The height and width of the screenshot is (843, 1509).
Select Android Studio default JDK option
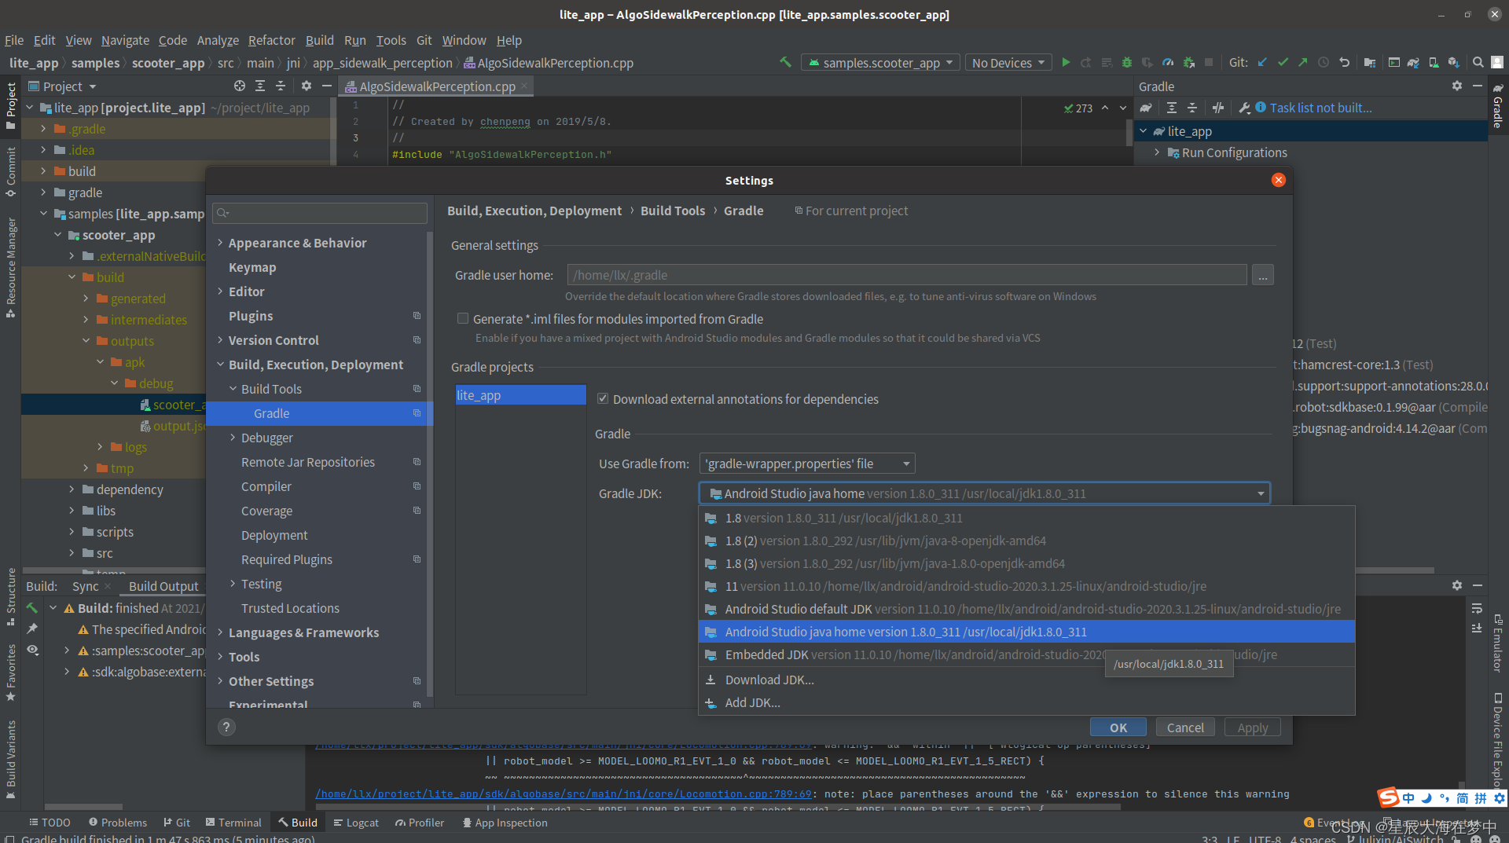click(x=1026, y=609)
